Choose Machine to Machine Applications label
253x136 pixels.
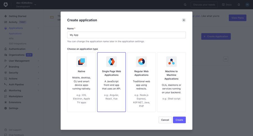point(171,75)
